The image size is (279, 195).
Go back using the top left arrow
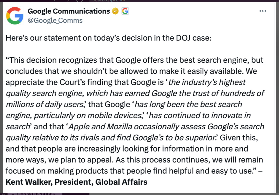click(54, 1)
